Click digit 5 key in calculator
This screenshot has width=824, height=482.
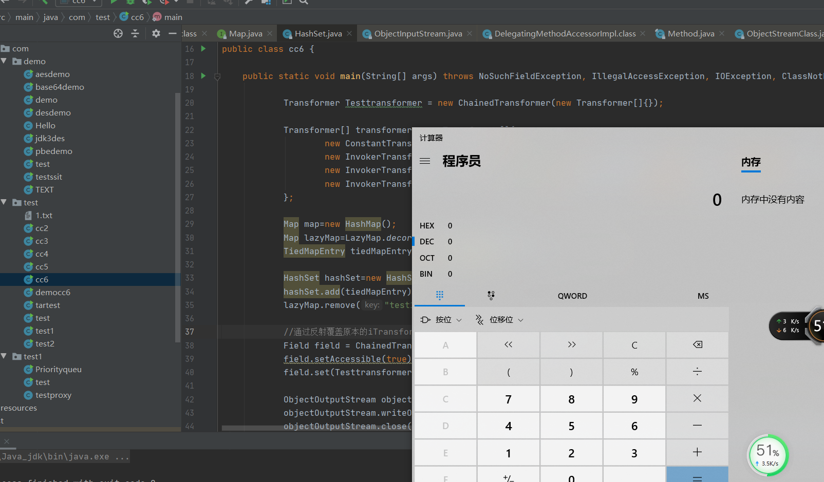(572, 426)
